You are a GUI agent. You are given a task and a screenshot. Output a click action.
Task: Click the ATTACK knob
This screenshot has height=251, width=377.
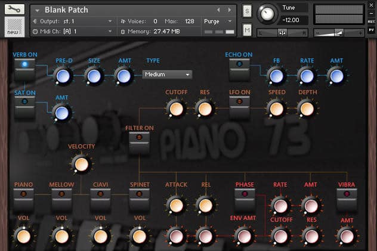click(176, 206)
